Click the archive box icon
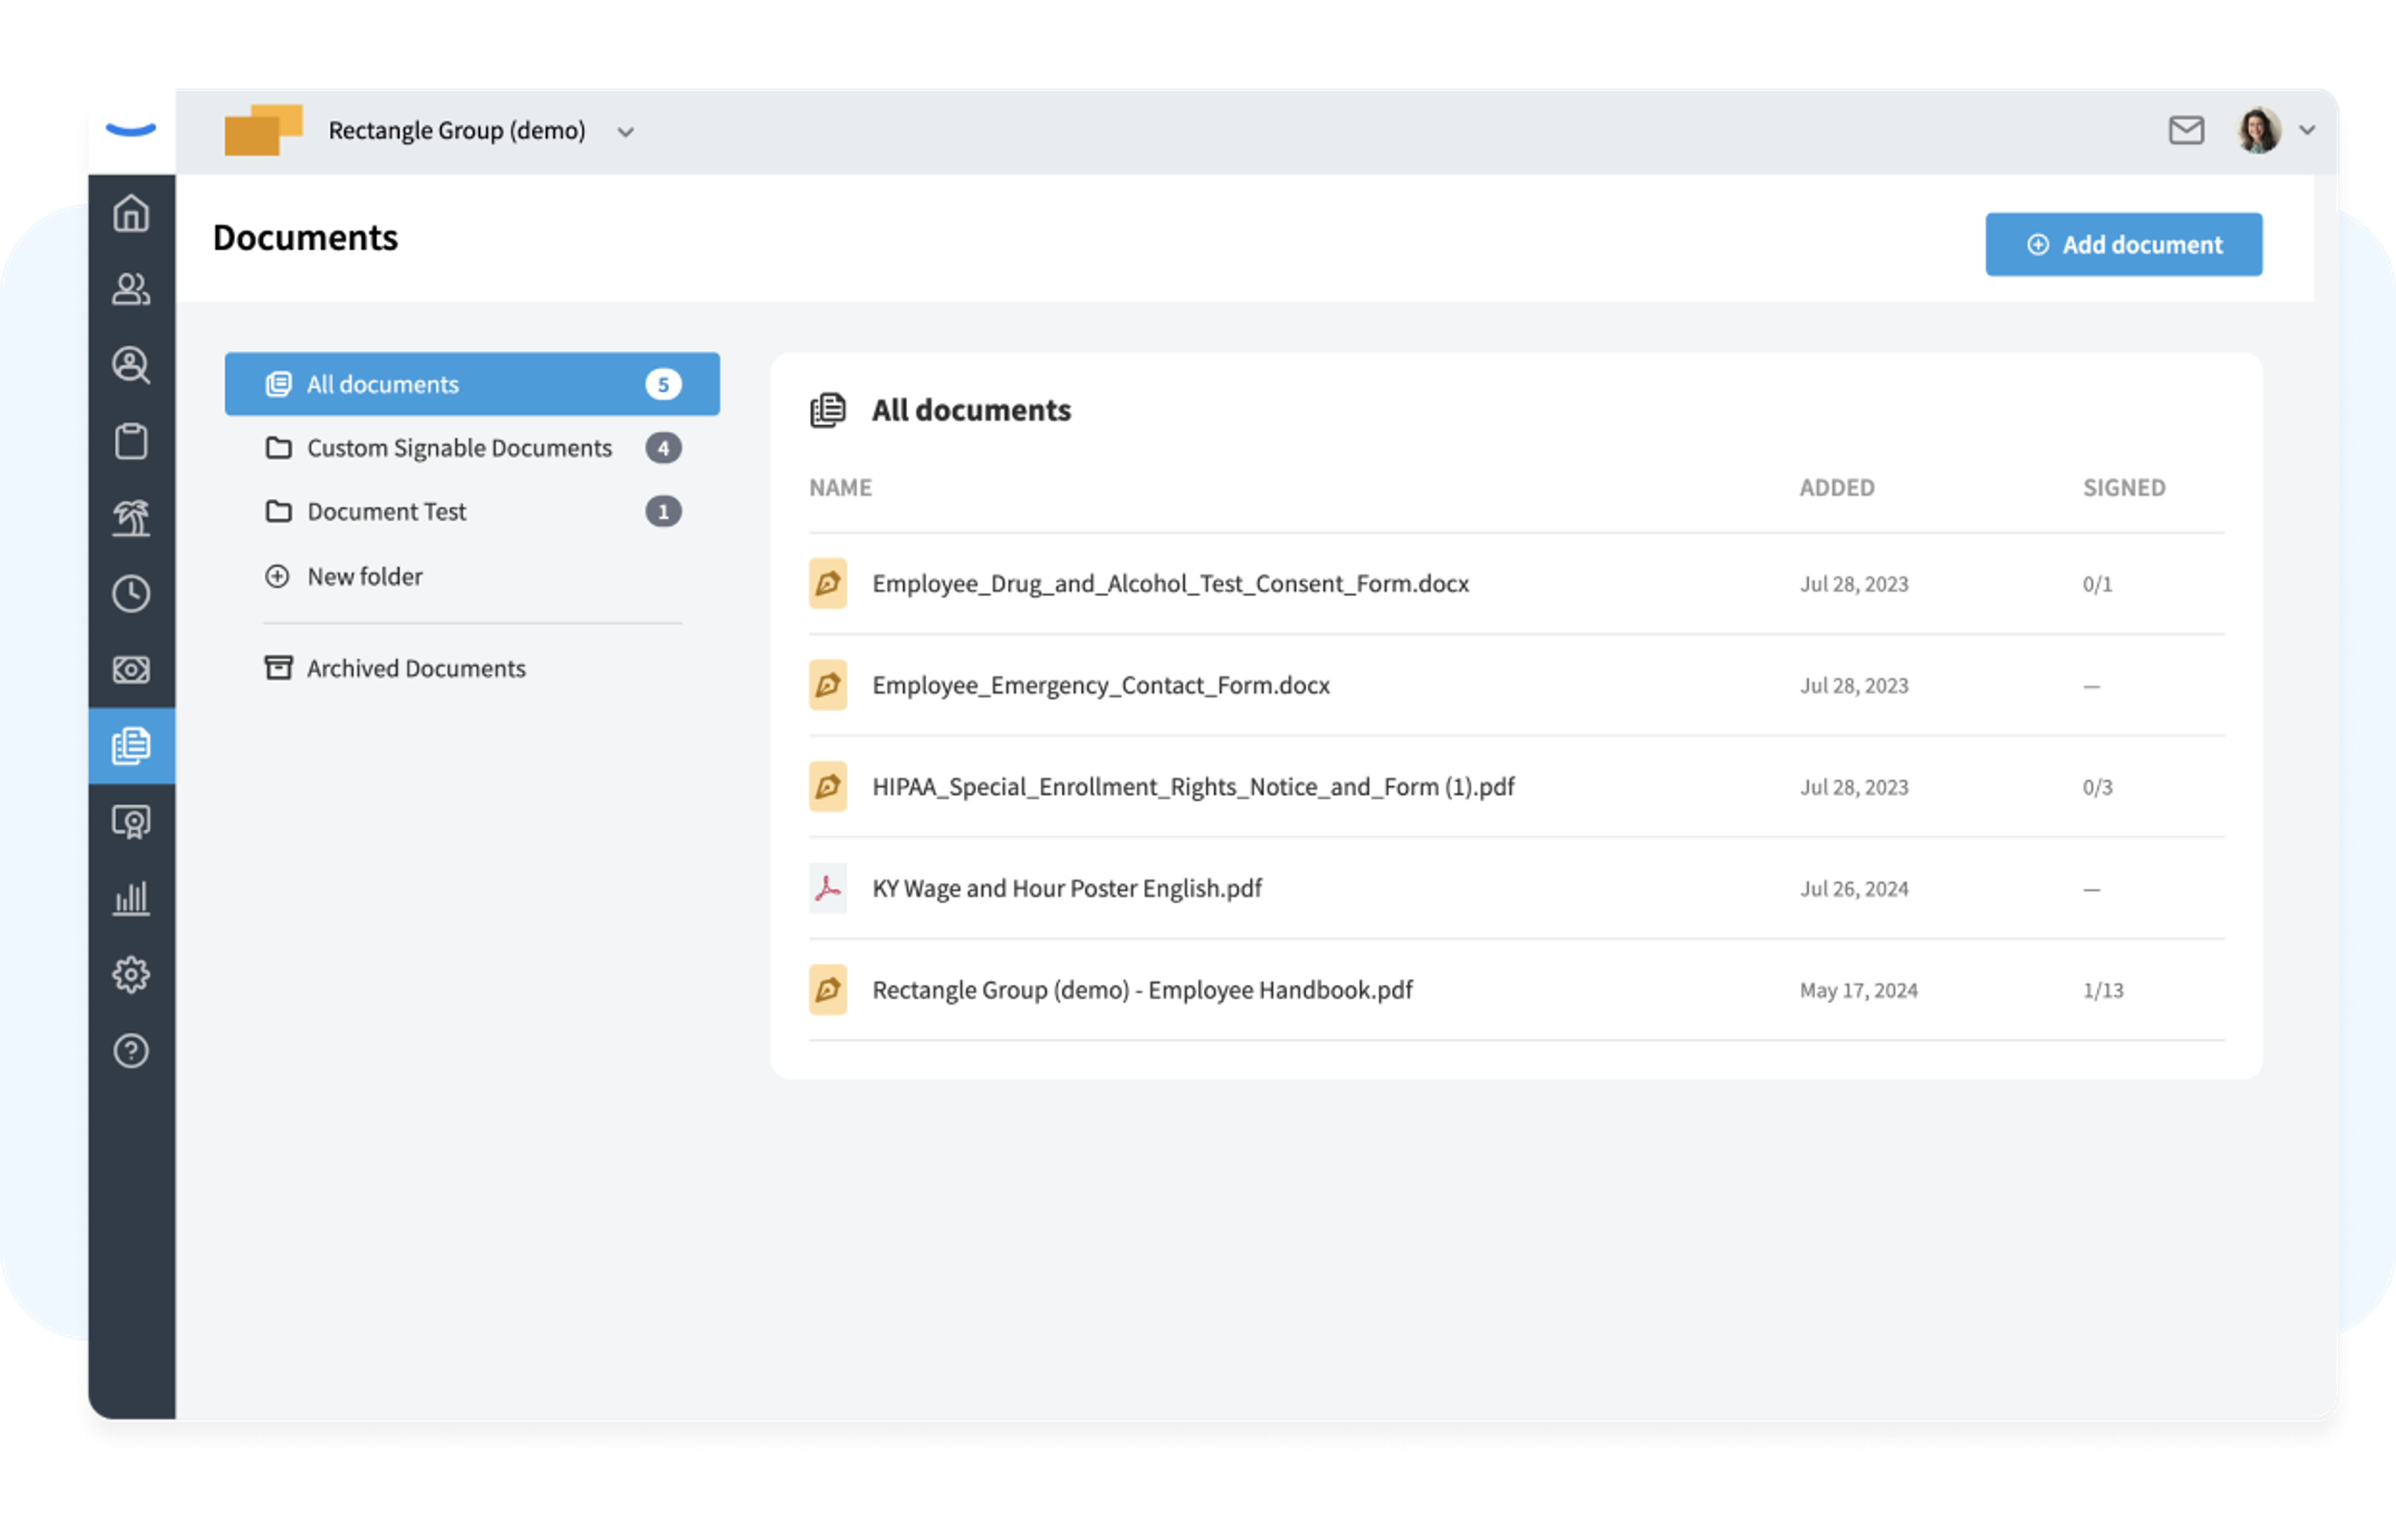The height and width of the screenshot is (1540, 2396). (278, 668)
